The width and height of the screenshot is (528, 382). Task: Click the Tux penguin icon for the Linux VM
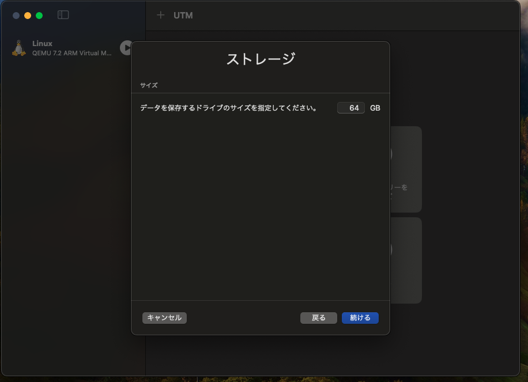point(18,48)
